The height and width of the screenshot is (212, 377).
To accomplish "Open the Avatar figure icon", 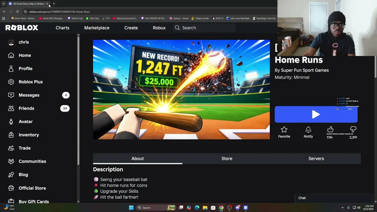I will click(11, 122).
